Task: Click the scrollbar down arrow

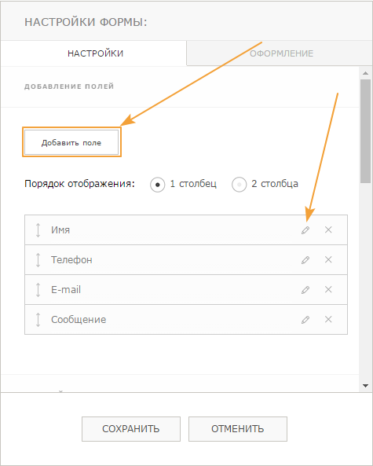Action: tap(365, 386)
